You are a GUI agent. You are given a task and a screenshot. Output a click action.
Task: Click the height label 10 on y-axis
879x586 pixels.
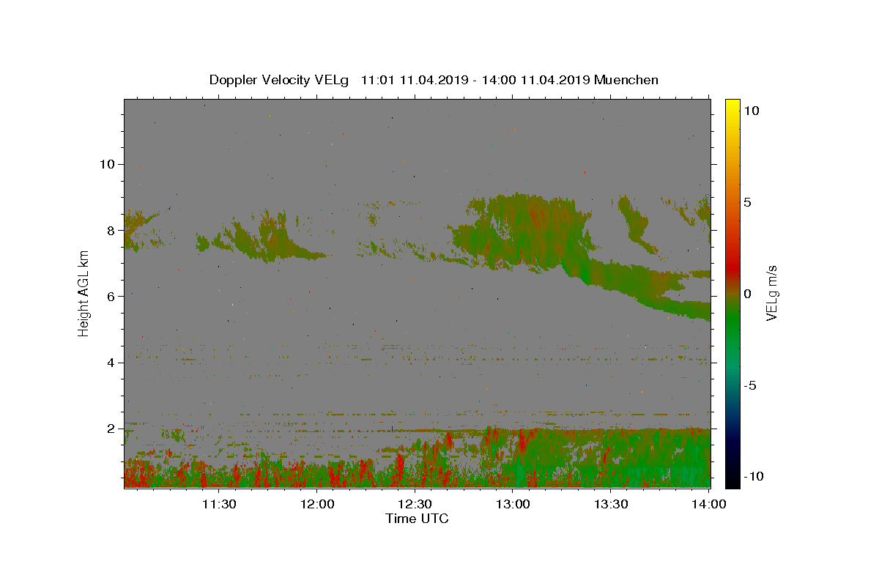pos(105,164)
